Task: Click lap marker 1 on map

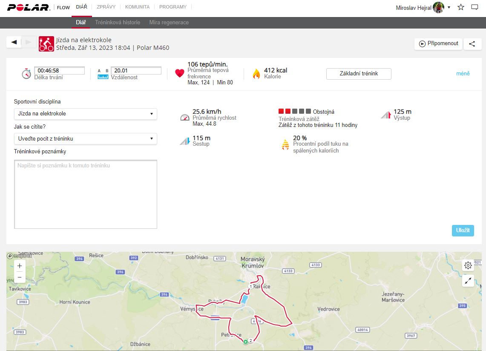Action: click(x=251, y=287)
